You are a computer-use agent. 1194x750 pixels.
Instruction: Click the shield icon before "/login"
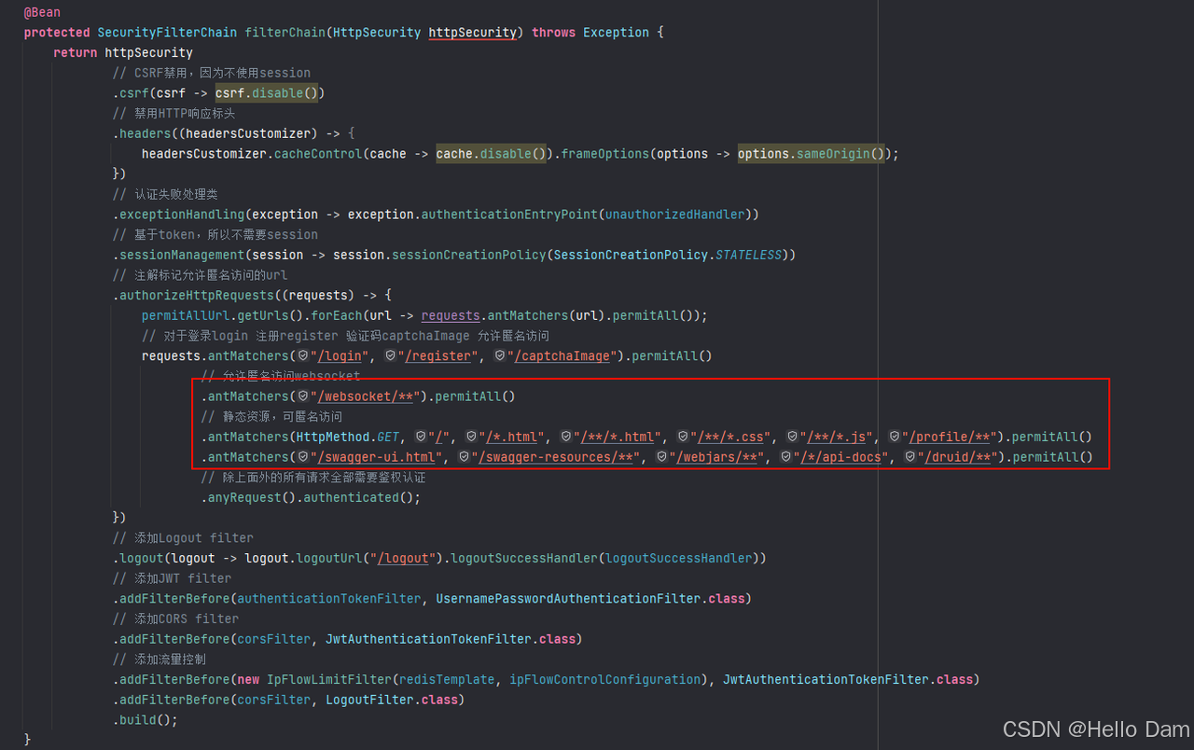coord(302,355)
